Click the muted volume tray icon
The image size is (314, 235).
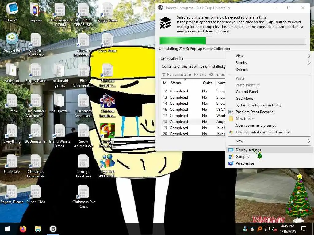tap(274, 229)
